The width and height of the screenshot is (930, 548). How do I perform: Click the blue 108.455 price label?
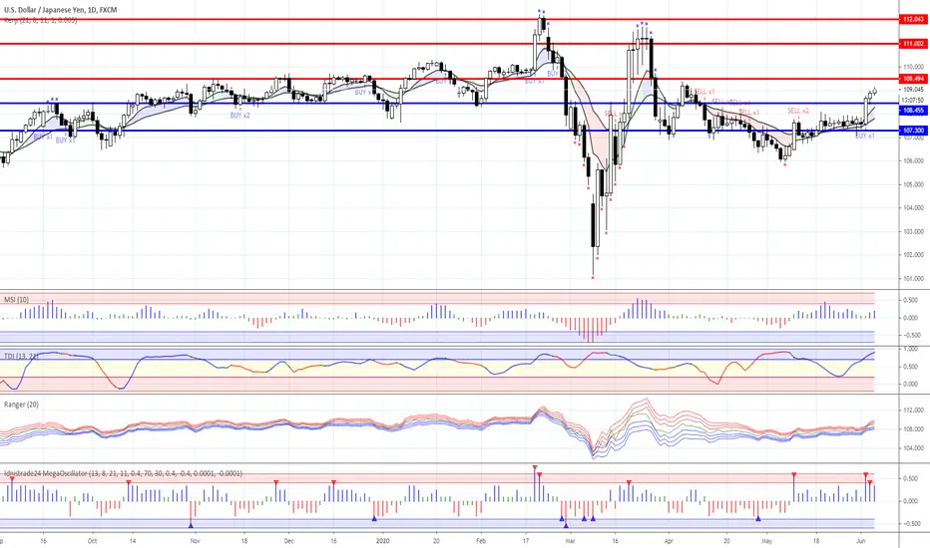pyautogui.click(x=913, y=111)
